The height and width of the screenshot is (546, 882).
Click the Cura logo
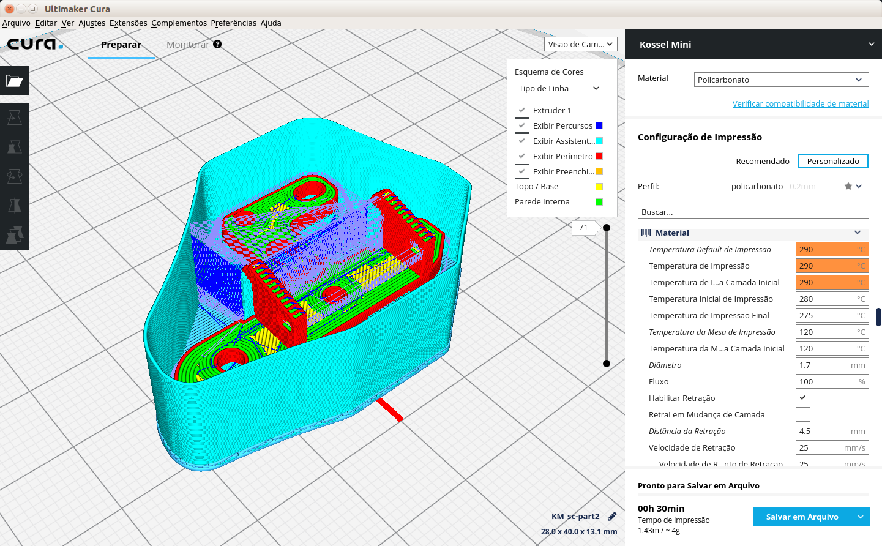[x=35, y=44]
